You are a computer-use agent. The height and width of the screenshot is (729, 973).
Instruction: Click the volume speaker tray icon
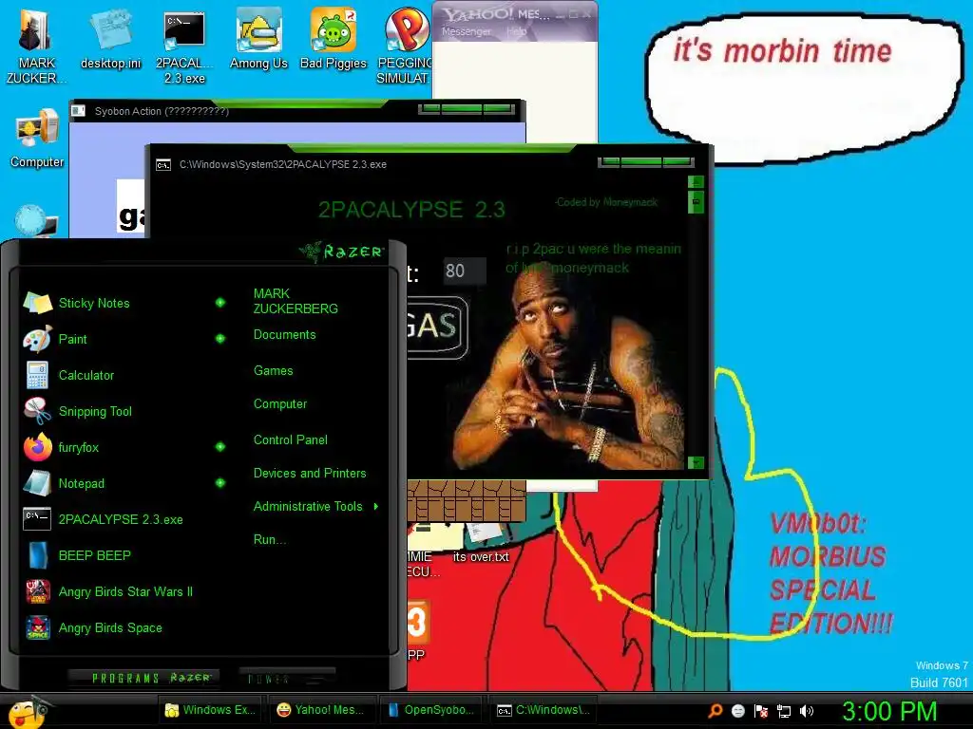(806, 711)
